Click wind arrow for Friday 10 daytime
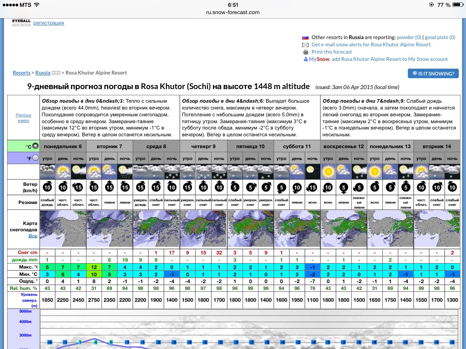The image size is (466, 349). pyautogui.click(x=251, y=187)
